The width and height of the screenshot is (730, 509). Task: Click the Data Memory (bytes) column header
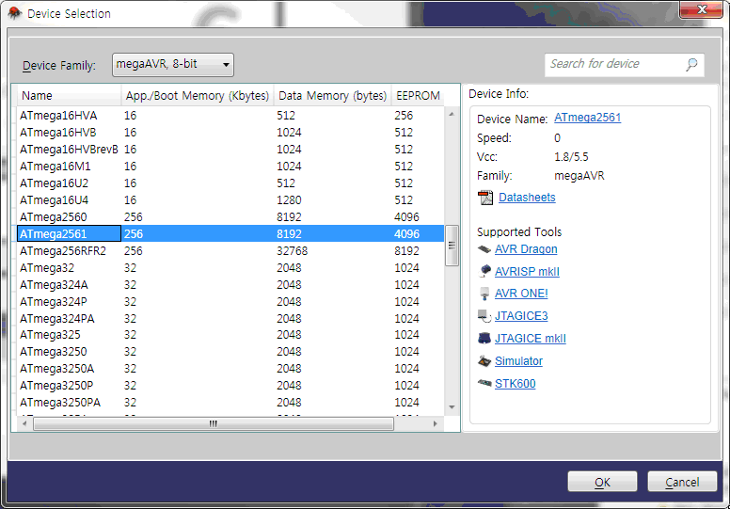[x=332, y=96]
